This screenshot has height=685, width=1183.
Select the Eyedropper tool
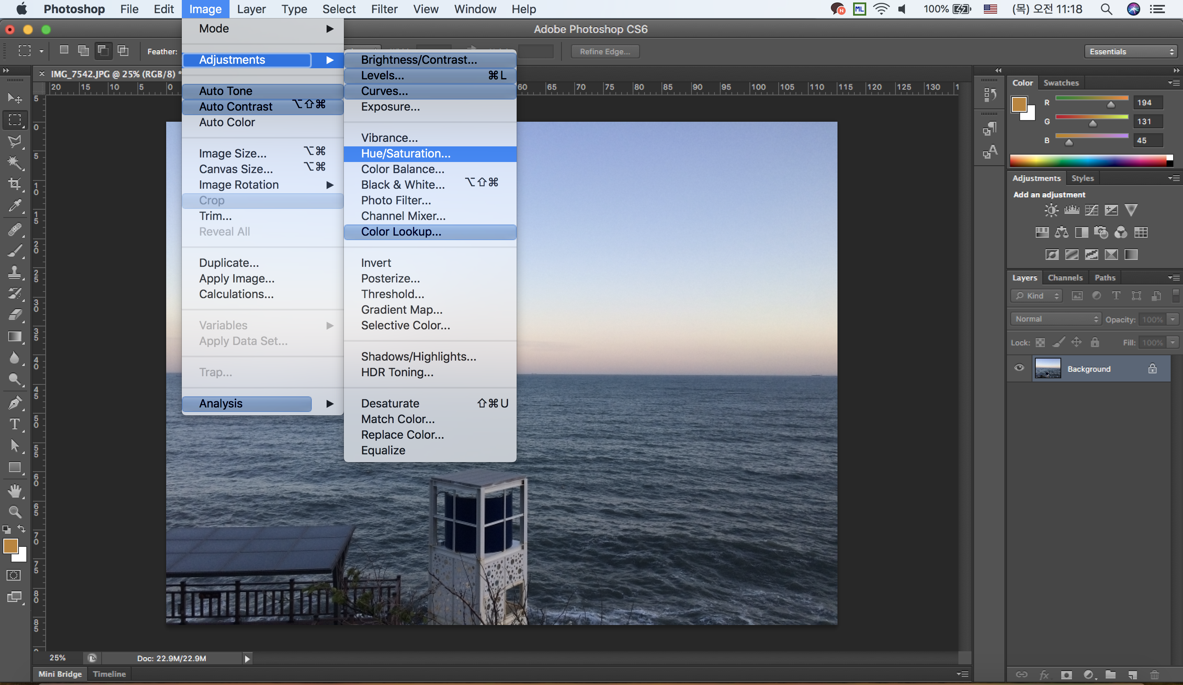14,206
